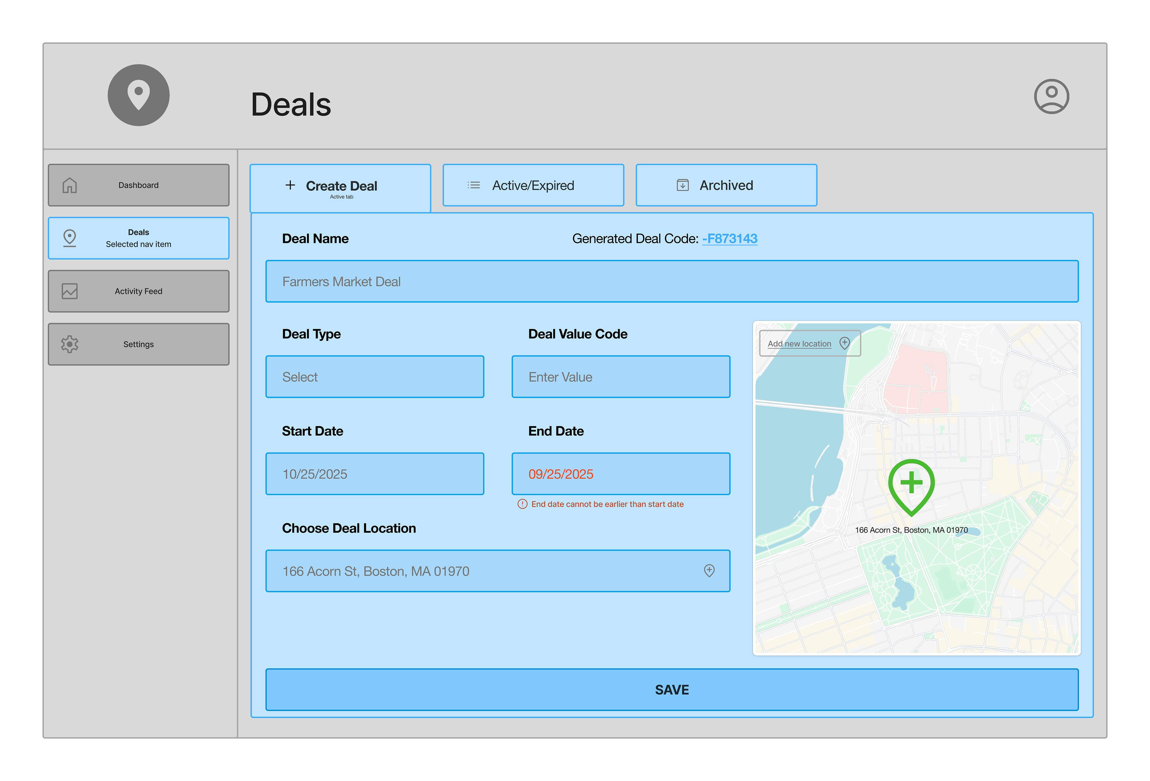This screenshot has height=781, width=1150.
Task: Click the Deal Name input field
Action: pos(671,281)
